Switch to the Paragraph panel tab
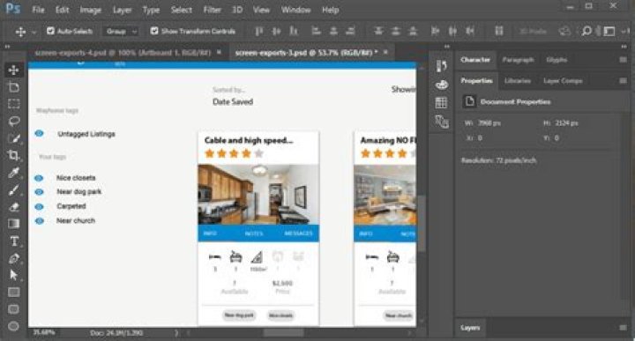635x341 pixels. click(x=518, y=60)
